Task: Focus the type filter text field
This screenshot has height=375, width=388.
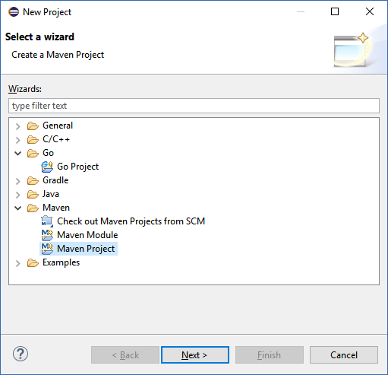Action: pos(194,106)
